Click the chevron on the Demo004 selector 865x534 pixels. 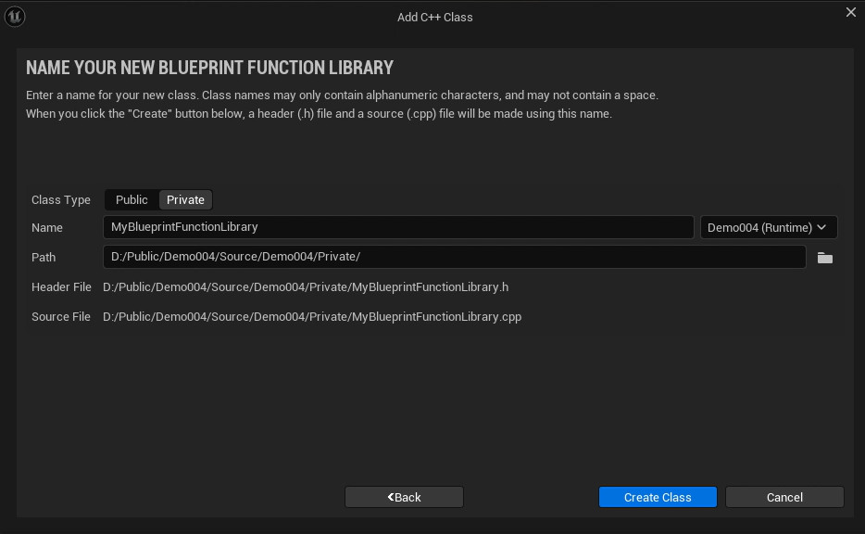pos(821,227)
